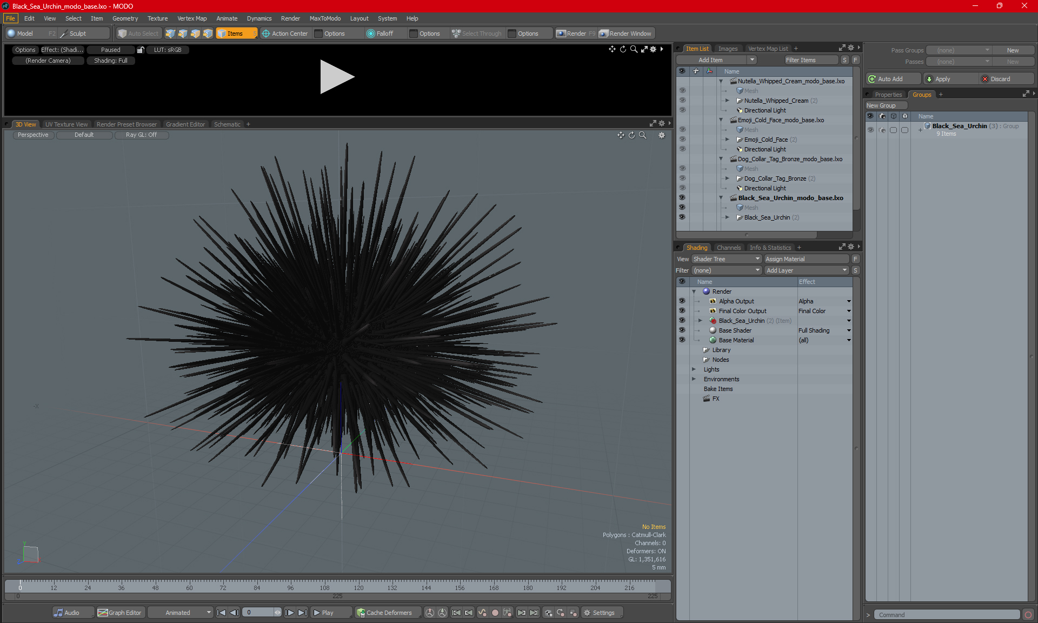Screen dimensions: 1038x623
Task: Hide Final Color Output layer
Action: [x=682, y=311]
